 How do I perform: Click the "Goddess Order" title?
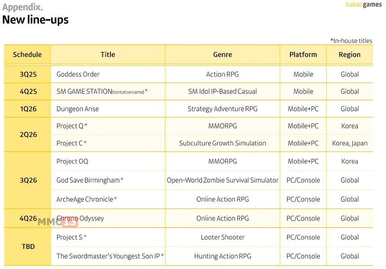coord(78,75)
